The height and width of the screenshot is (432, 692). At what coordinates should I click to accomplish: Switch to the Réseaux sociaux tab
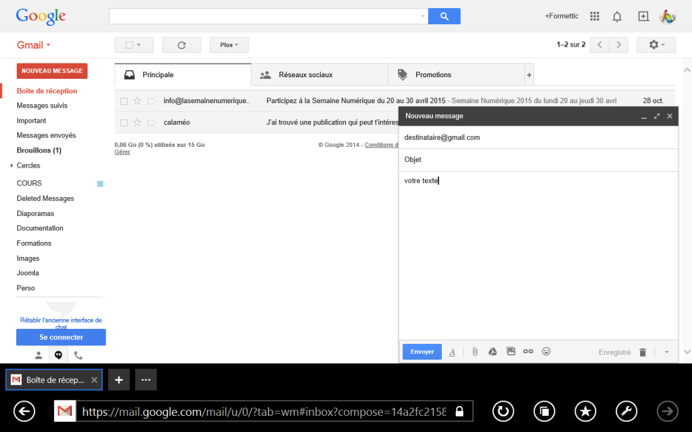click(319, 75)
